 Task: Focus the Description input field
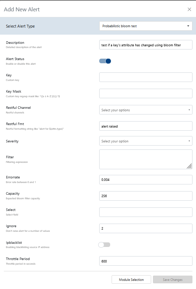click(146, 45)
